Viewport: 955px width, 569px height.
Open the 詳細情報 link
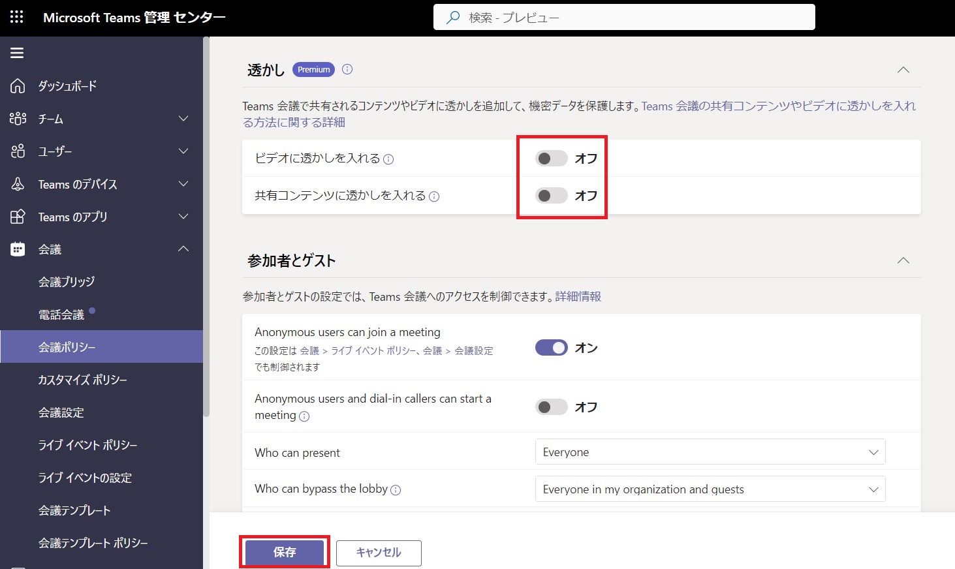point(578,297)
